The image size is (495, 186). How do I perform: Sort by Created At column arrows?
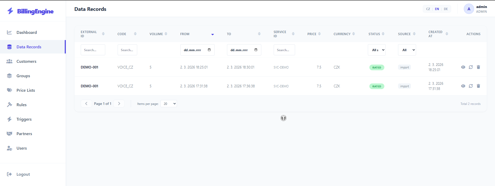447,34
